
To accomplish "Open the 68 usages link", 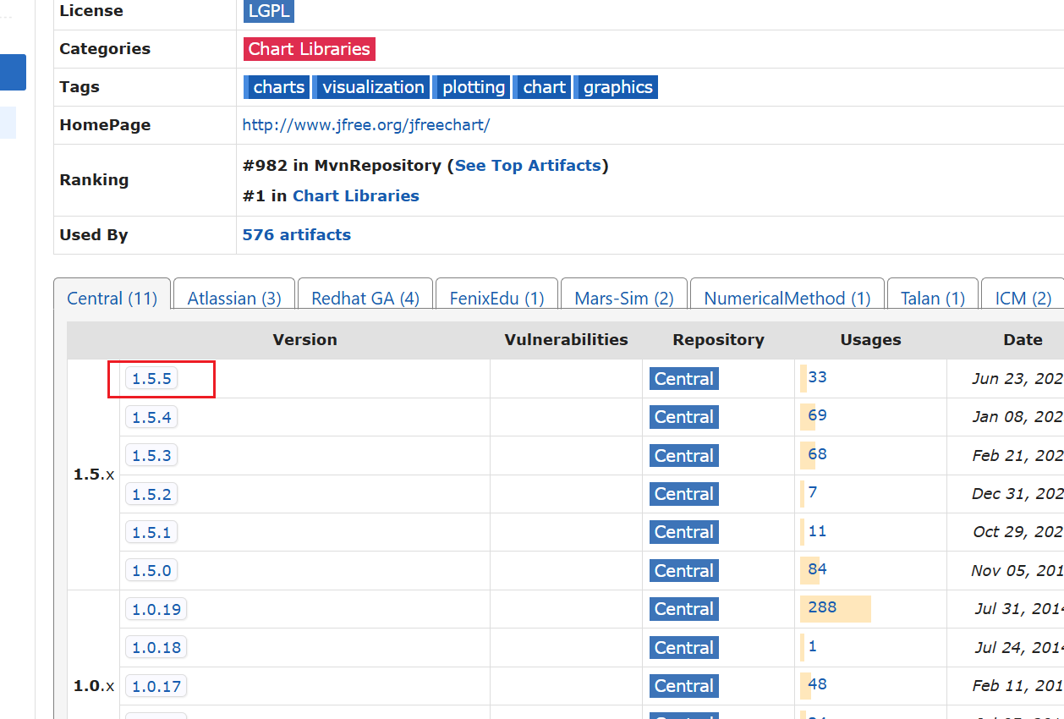I will [x=817, y=454].
